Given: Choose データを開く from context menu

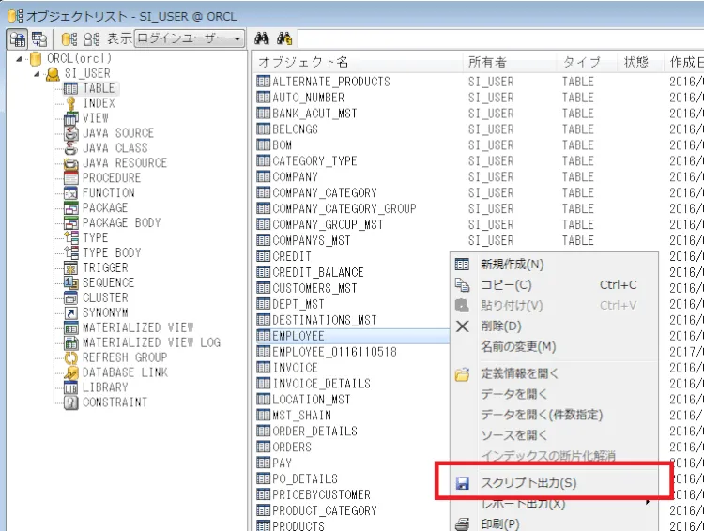Looking at the screenshot, I should tap(554, 395).
